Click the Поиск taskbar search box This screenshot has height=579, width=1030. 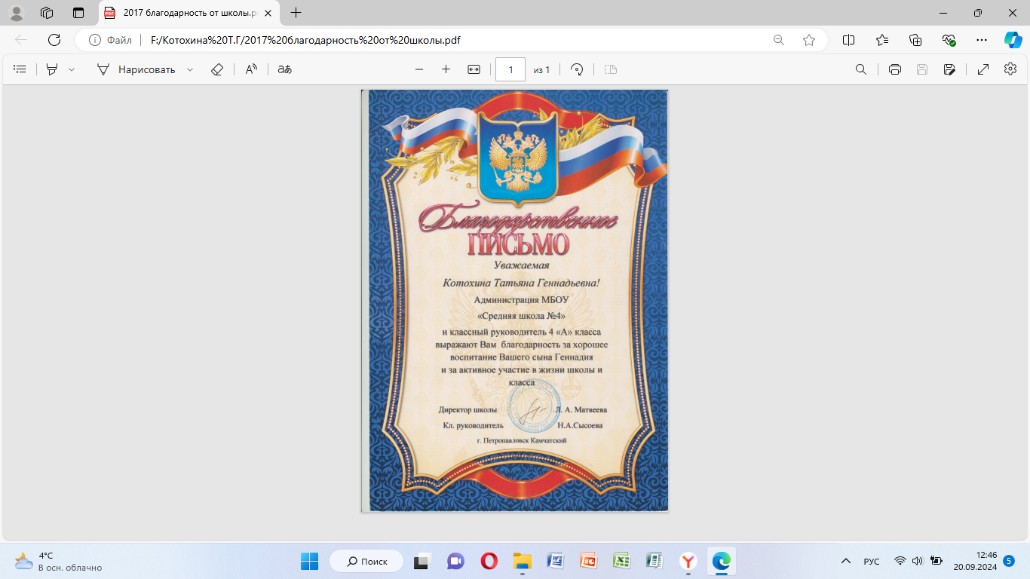point(366,561)
